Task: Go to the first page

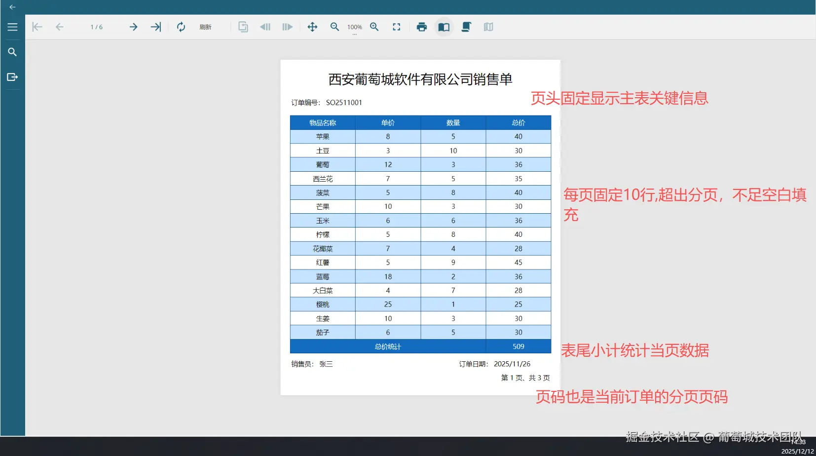Action: coord(37,27)
